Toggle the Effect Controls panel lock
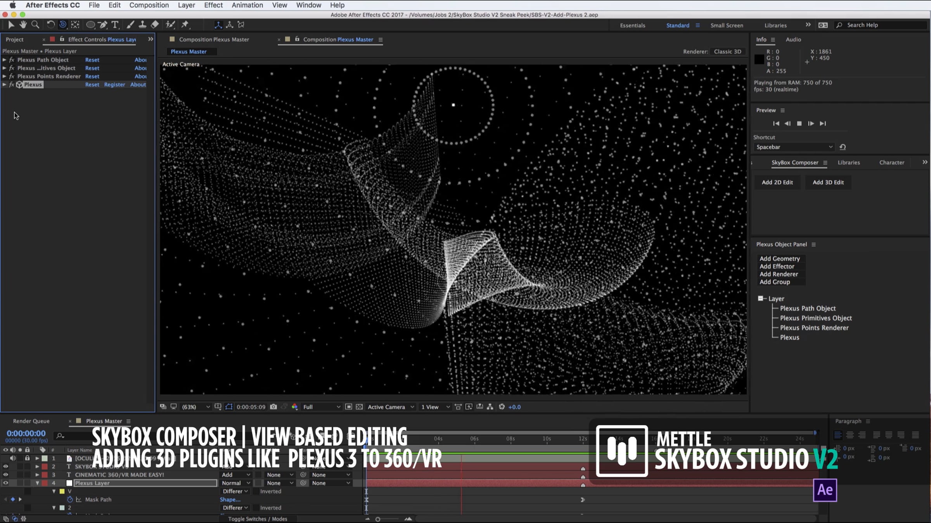The image size is (931, 523). click(62, 39)
